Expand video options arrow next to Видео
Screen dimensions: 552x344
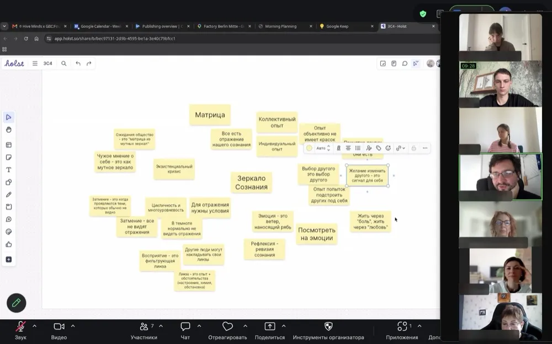click(x=73, y=326)
